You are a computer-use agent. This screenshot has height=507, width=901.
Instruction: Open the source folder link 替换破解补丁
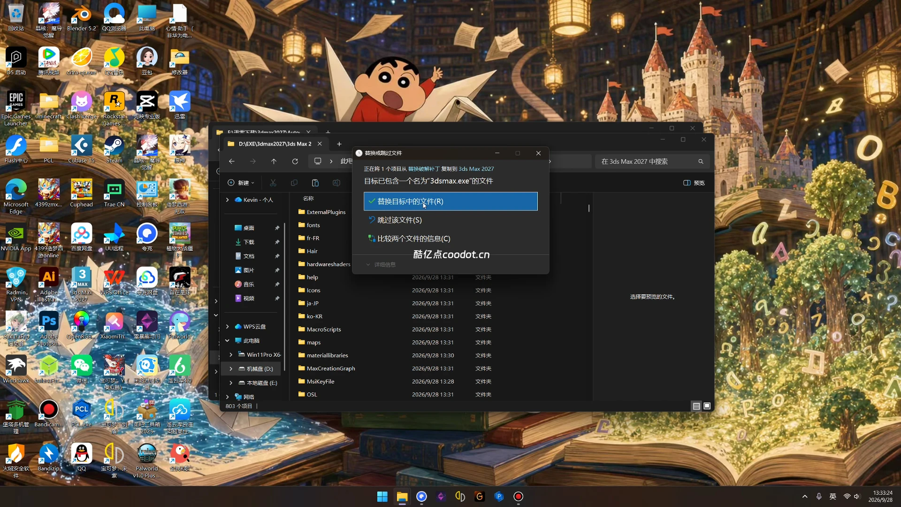pos(424,169)
